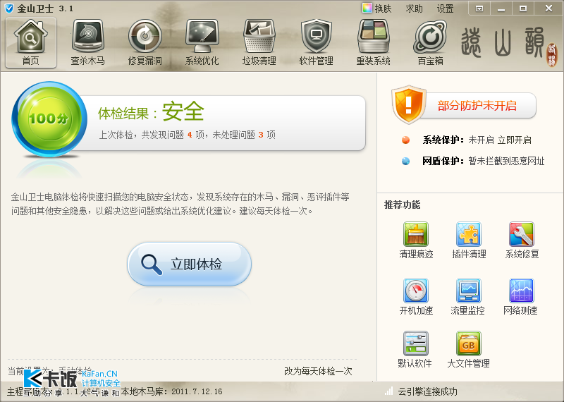This screenshot has height=402, width=564.
Task: Open the 设置 settings menu
Action: 445,8
